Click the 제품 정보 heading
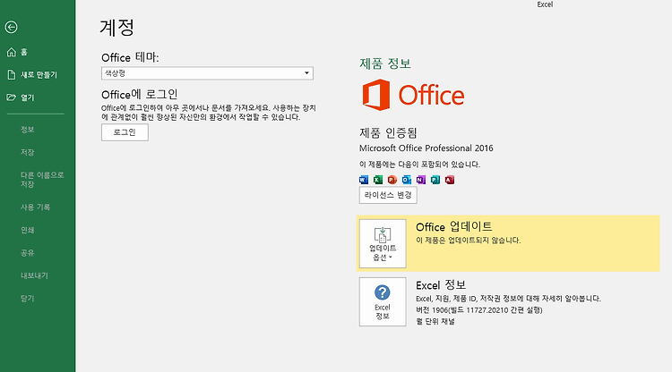This screenshot has height=372, width=672. 385,63
